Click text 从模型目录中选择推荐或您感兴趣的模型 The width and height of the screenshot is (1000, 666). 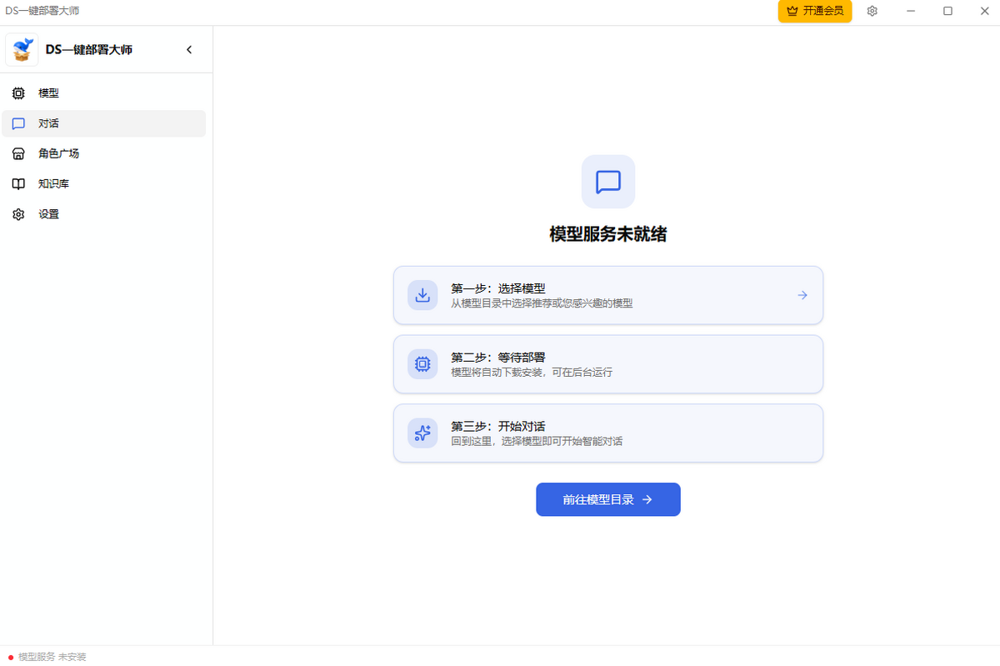pos(542,303)
